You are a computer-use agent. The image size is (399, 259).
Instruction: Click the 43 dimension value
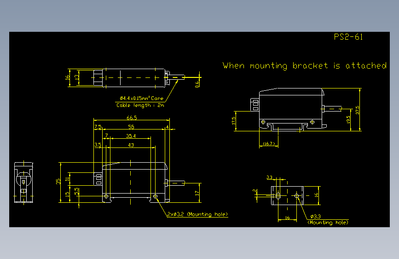(x=131, y=145)
